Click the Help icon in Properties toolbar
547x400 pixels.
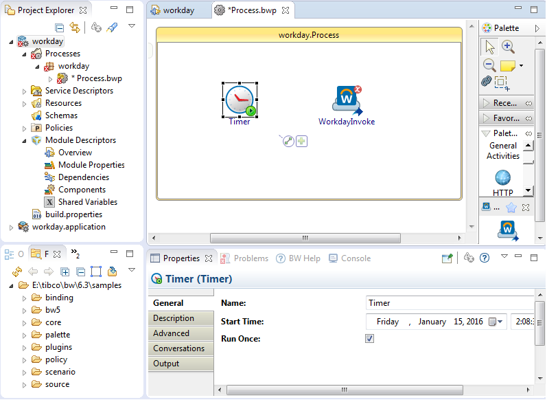click(485, 258)
